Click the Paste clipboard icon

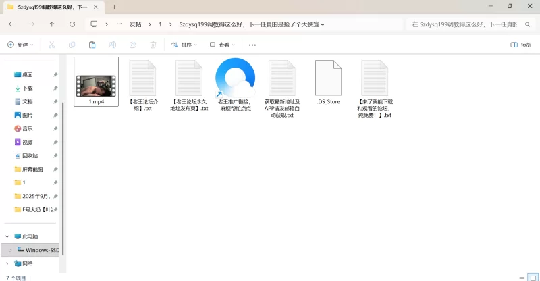(x=92, y=45)
